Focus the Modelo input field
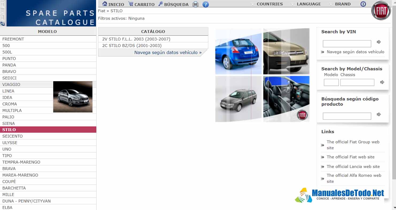 (x=331, y=82)
